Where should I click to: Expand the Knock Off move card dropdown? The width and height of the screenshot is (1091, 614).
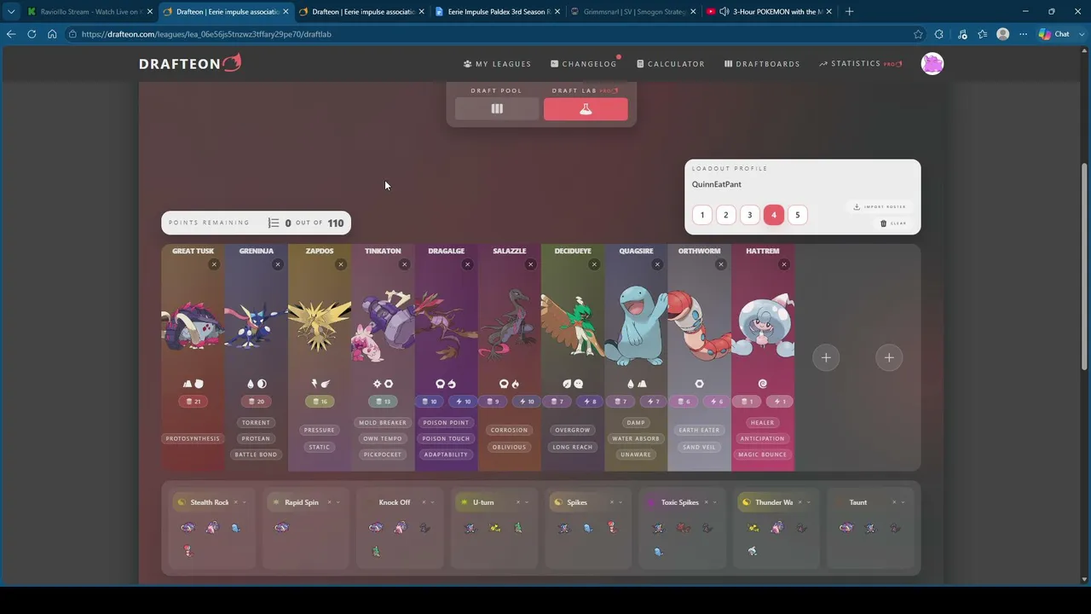(433, 502)
